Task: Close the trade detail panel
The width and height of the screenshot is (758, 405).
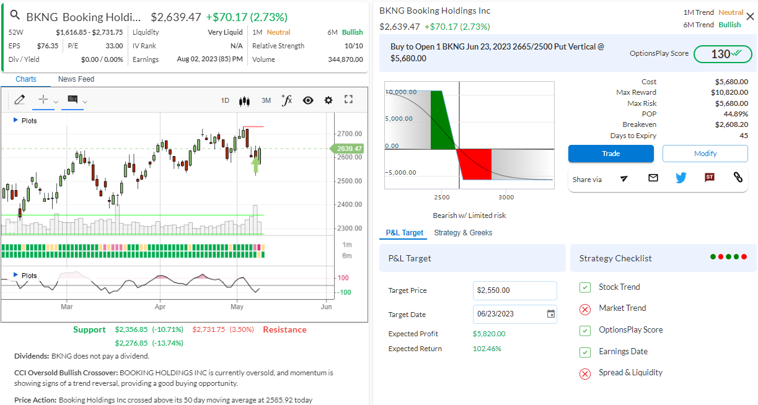Action: tap(750, 17)
